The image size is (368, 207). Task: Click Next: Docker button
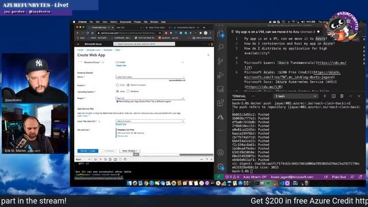click(129, 151)
